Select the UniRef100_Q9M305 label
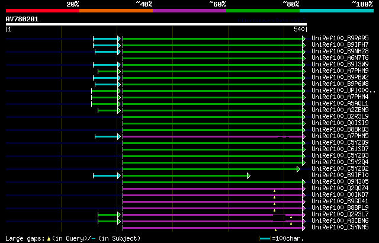 [340, 182]
